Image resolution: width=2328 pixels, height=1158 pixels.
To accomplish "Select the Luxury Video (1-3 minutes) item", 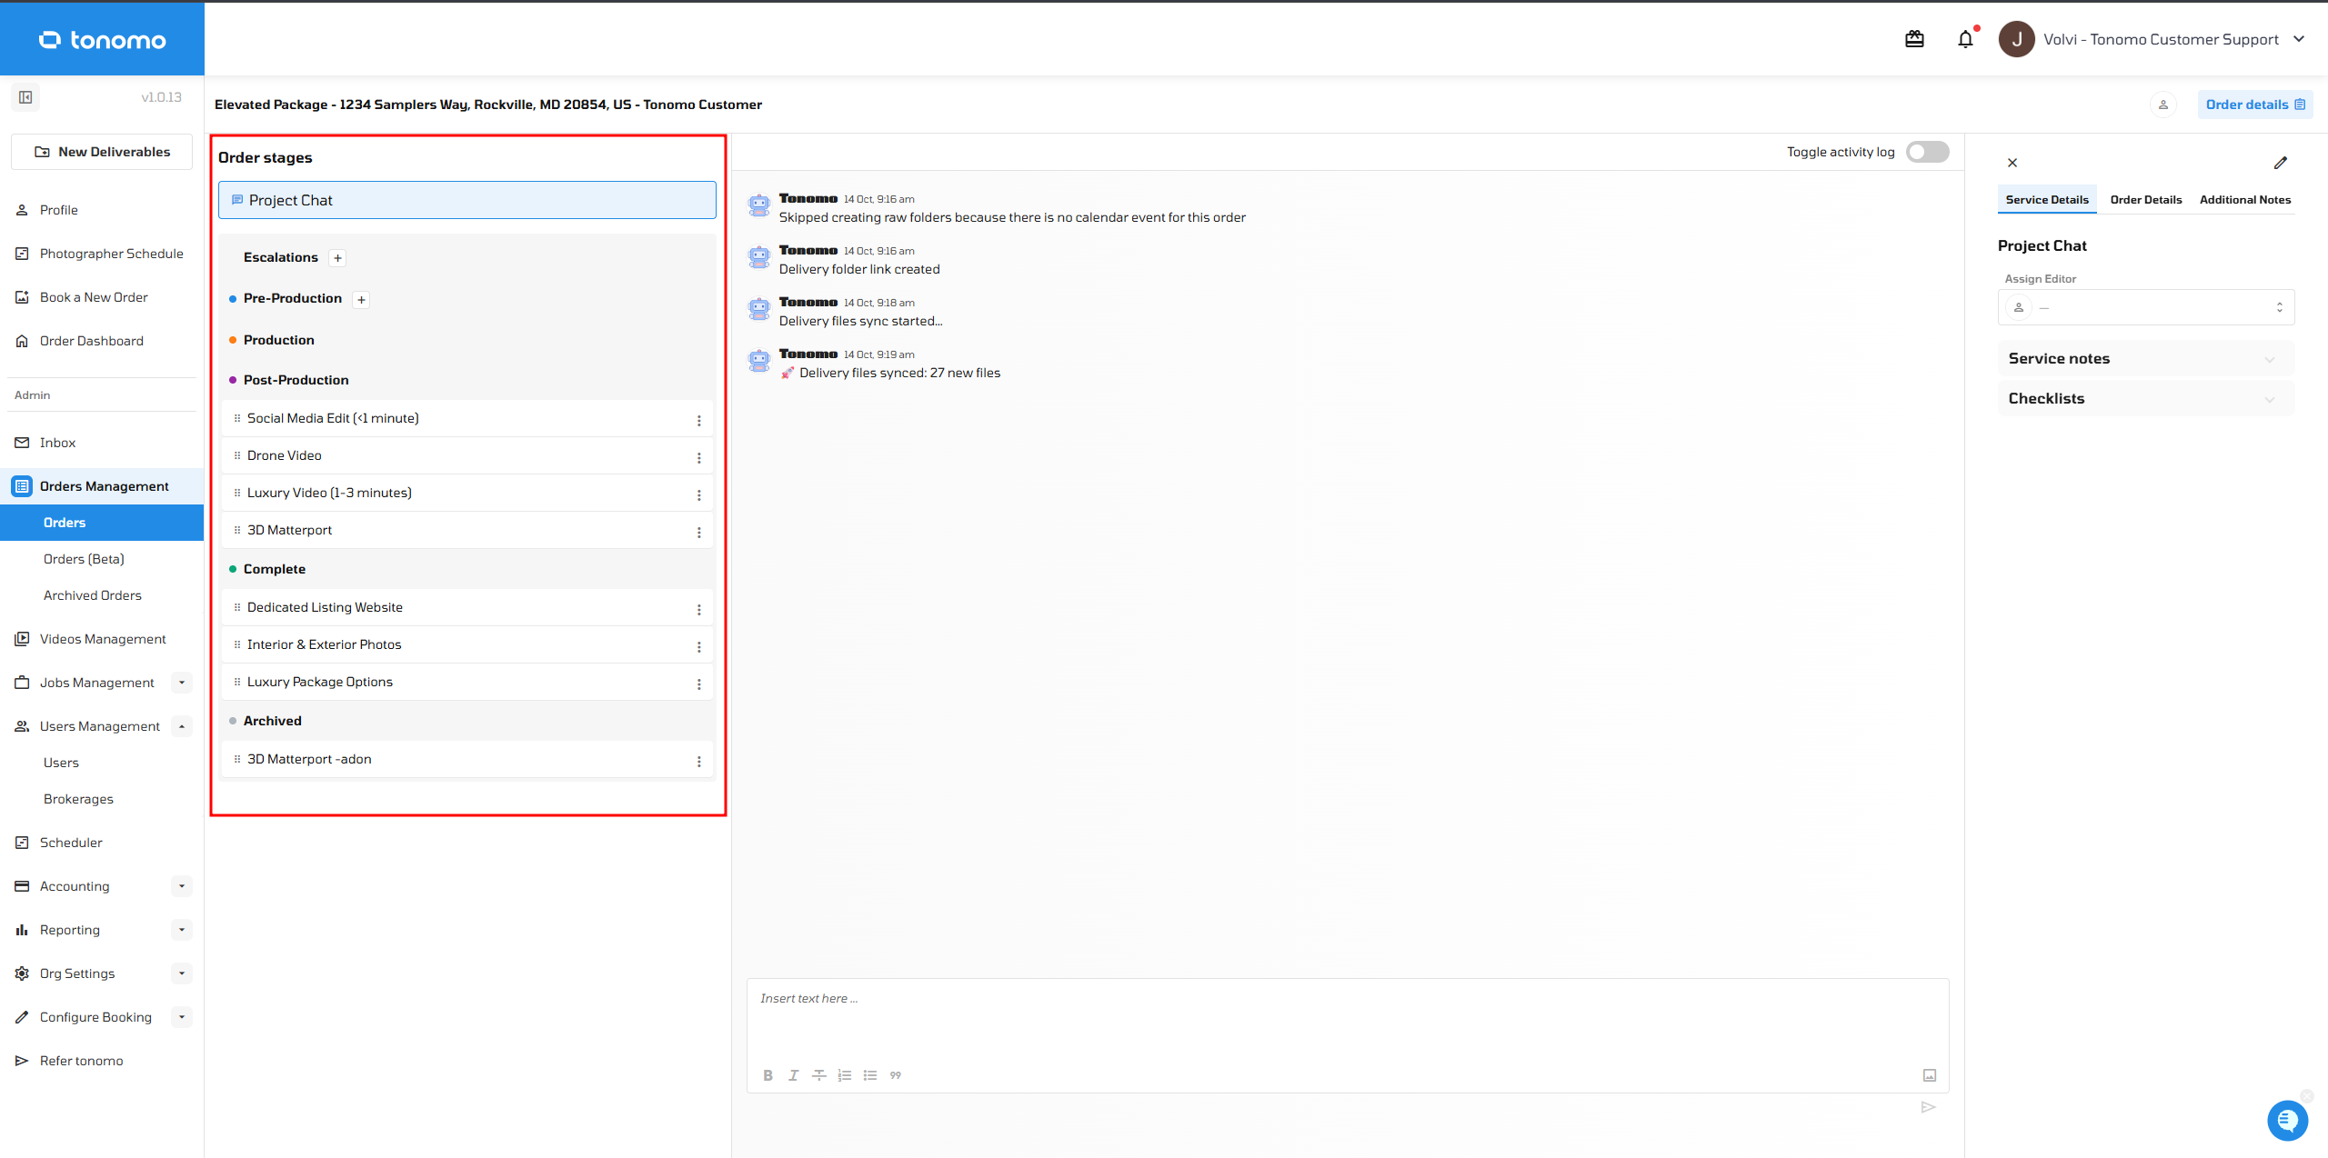I will pyautogui.click(x=467, y=494).
